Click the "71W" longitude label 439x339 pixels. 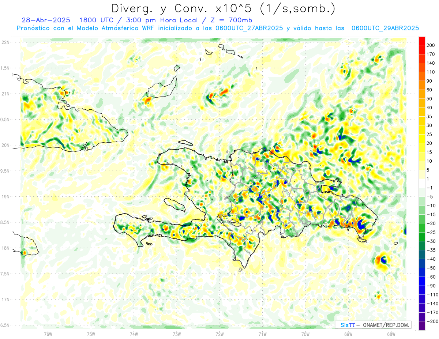click(x=262, y=334)
